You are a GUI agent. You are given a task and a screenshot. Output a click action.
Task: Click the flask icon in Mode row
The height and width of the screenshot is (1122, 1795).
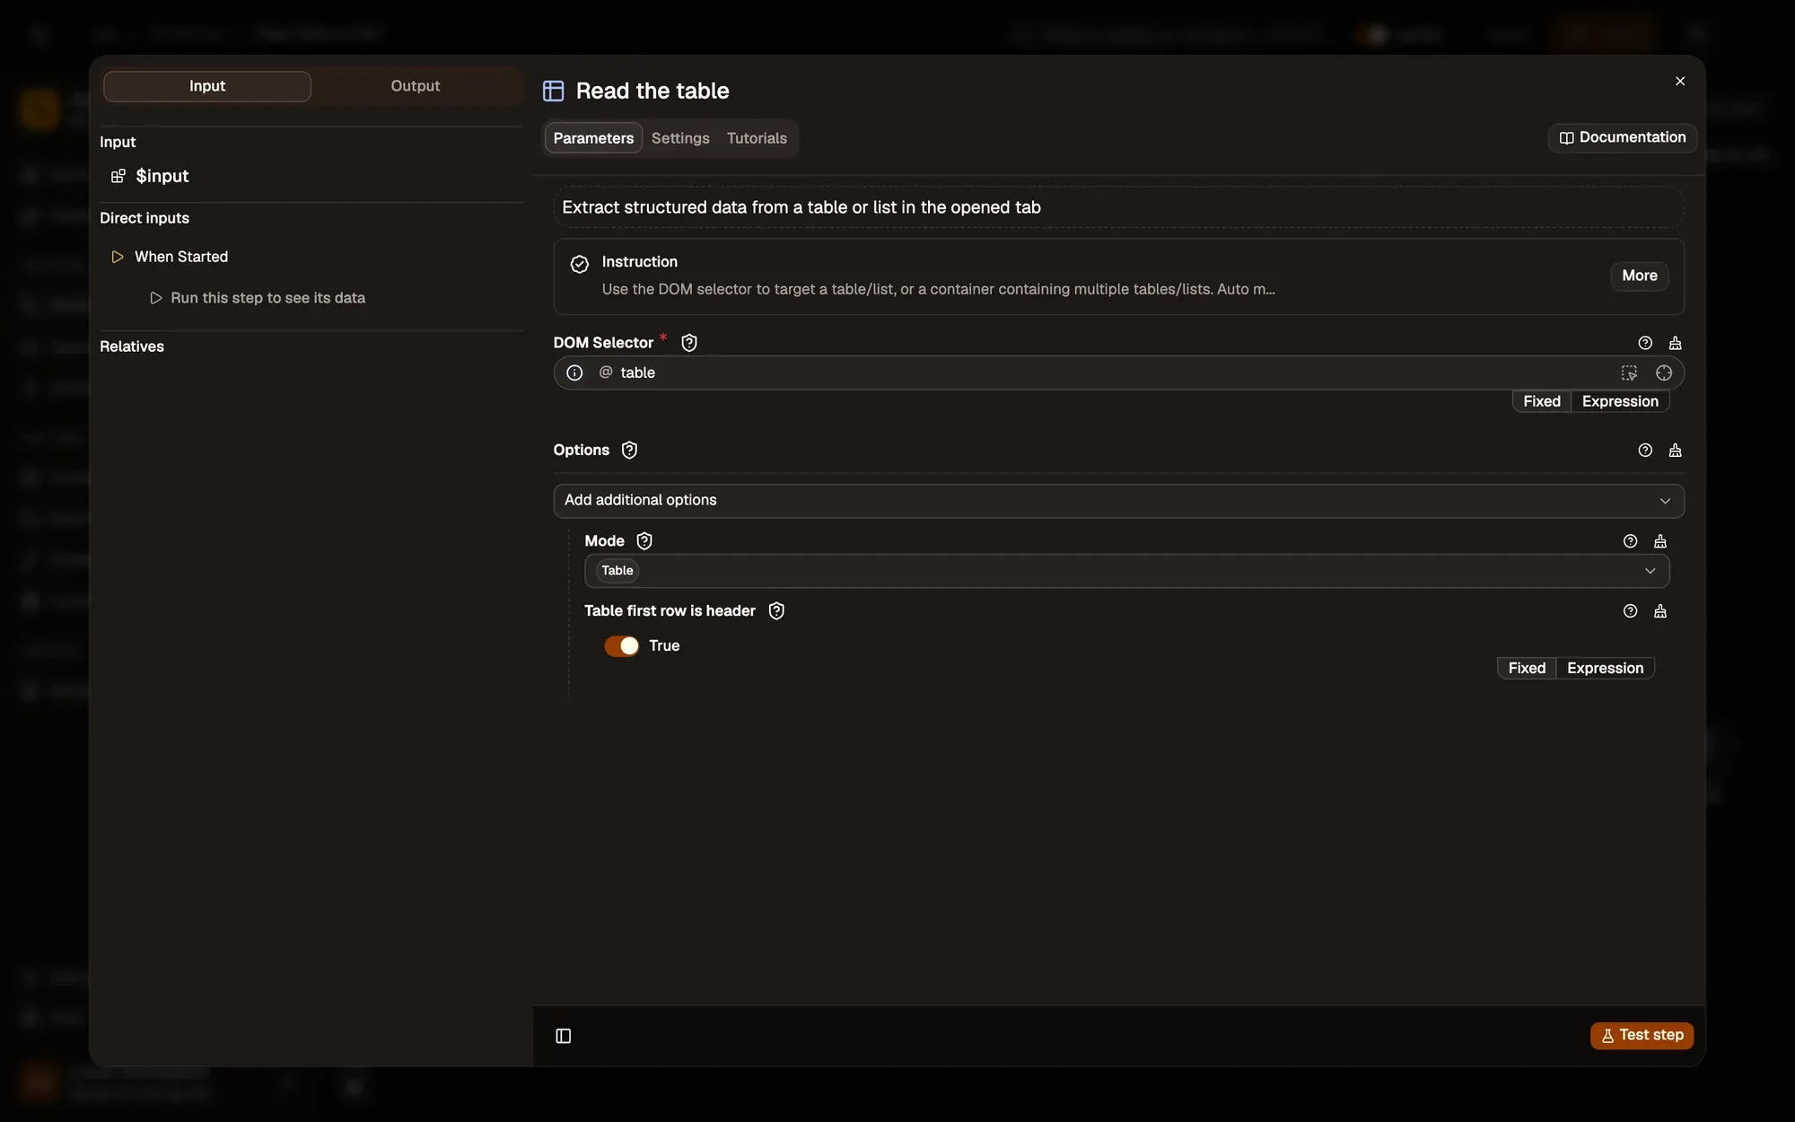point(1660,540)
